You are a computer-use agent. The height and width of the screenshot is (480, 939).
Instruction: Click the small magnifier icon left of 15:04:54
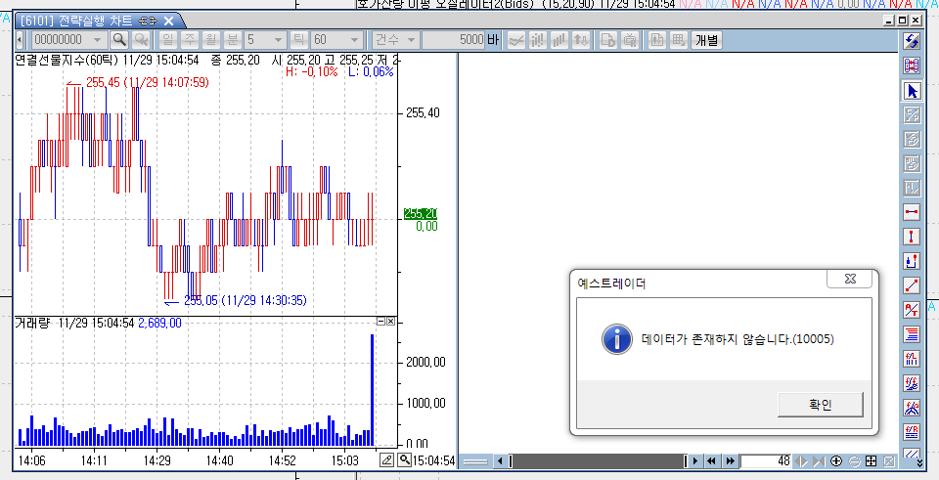click(x=404, y=459)
